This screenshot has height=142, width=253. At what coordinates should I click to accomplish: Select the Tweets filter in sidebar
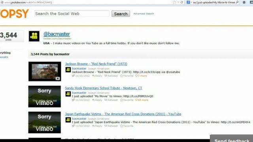coord(4,57)
